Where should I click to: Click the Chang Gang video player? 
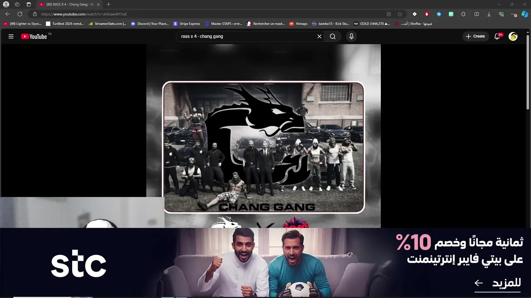pyautogui.click(x=263, y=136)
